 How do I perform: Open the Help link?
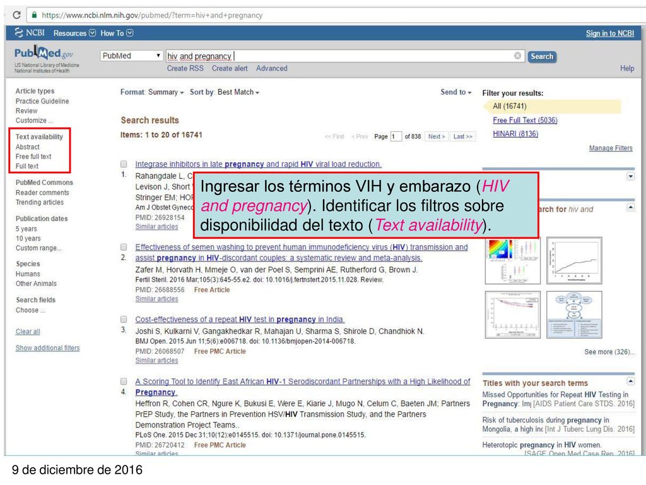click(627, 68)
